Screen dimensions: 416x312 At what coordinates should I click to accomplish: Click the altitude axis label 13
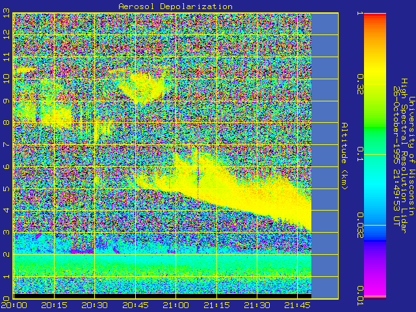click(x=6, y=13)
